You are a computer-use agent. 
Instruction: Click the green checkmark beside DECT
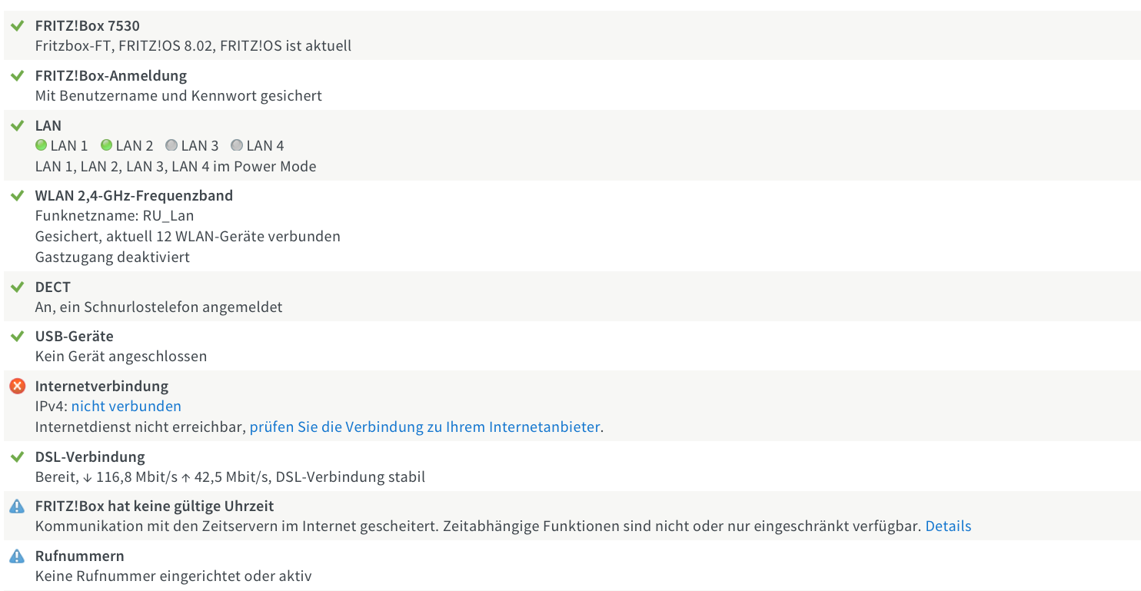(x=17, y=287)
